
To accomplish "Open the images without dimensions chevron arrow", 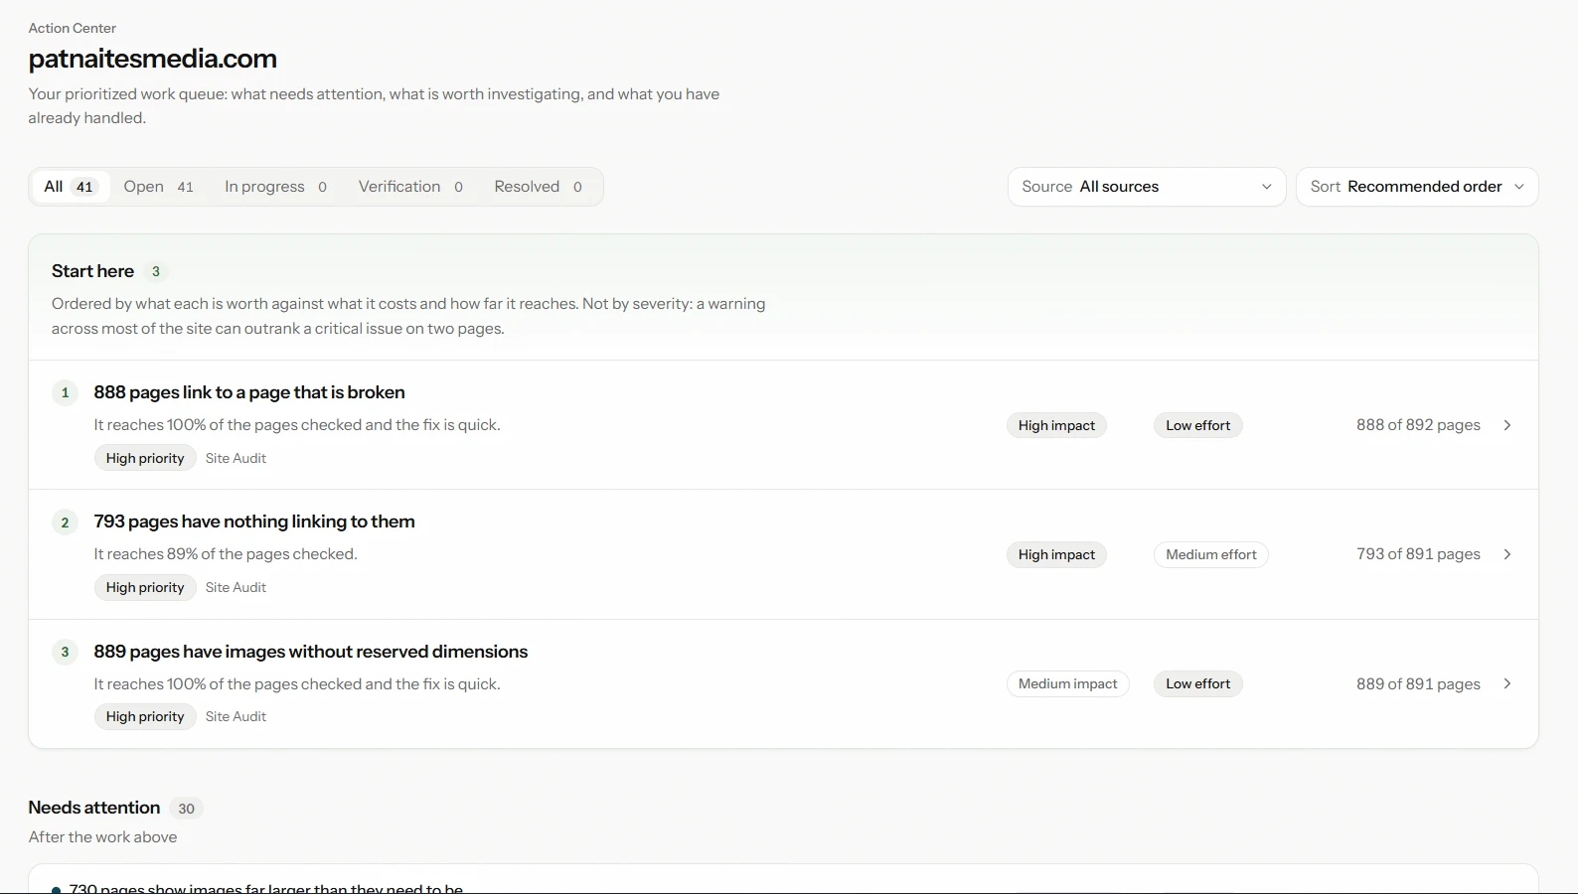I will click(1507, 683).
